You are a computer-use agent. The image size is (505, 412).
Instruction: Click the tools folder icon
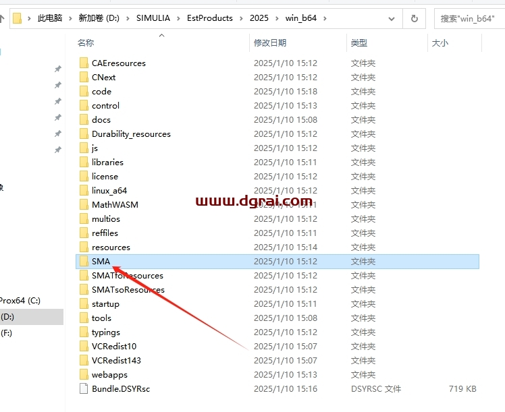pos(84,318)
